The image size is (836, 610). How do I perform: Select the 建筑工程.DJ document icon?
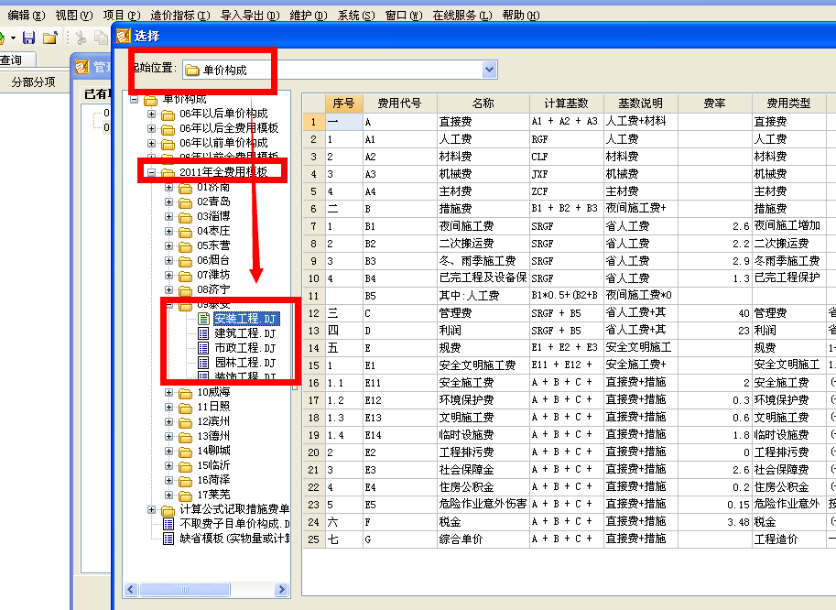tap(203, 335)
